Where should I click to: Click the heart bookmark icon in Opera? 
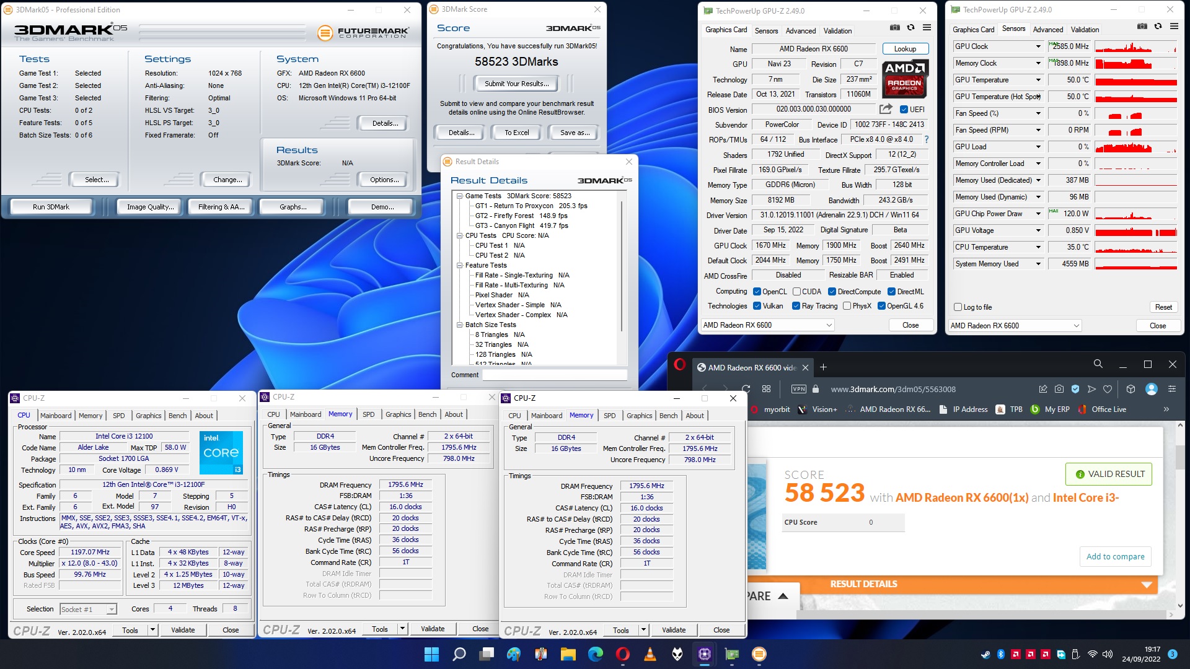click(1108, 389)
